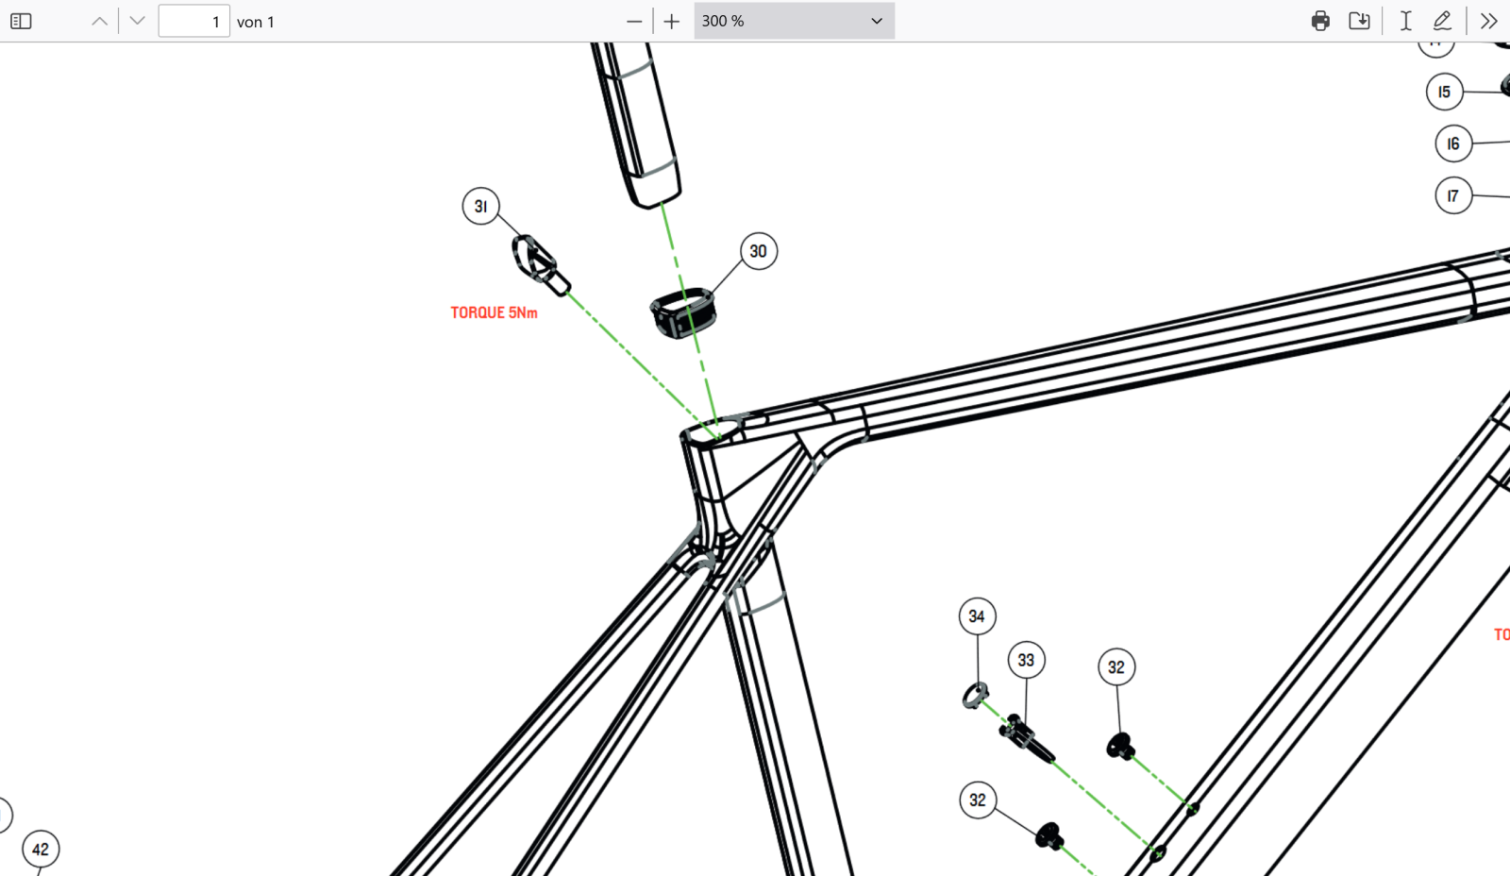Viewport: 1510px width, 876px height.
Task: Click part callout number 34
Action: [x=977, y=616]
